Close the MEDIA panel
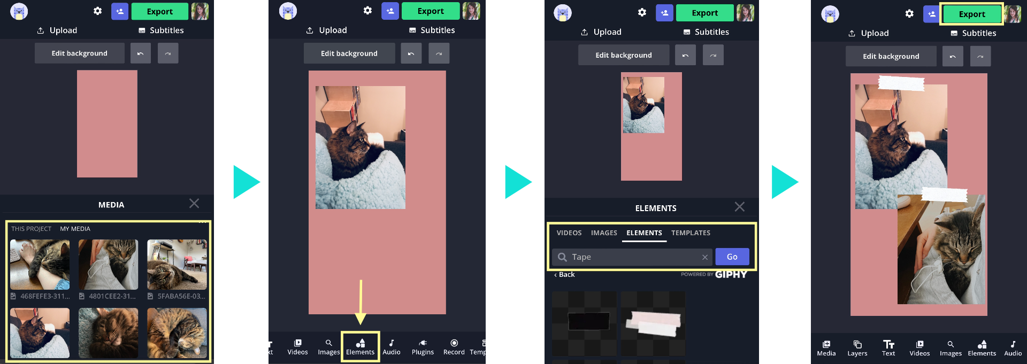Viewport: 1027px width, 364px height. (x=194, y=204)
